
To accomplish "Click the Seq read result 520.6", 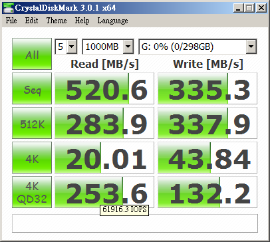I will (104, 88).
